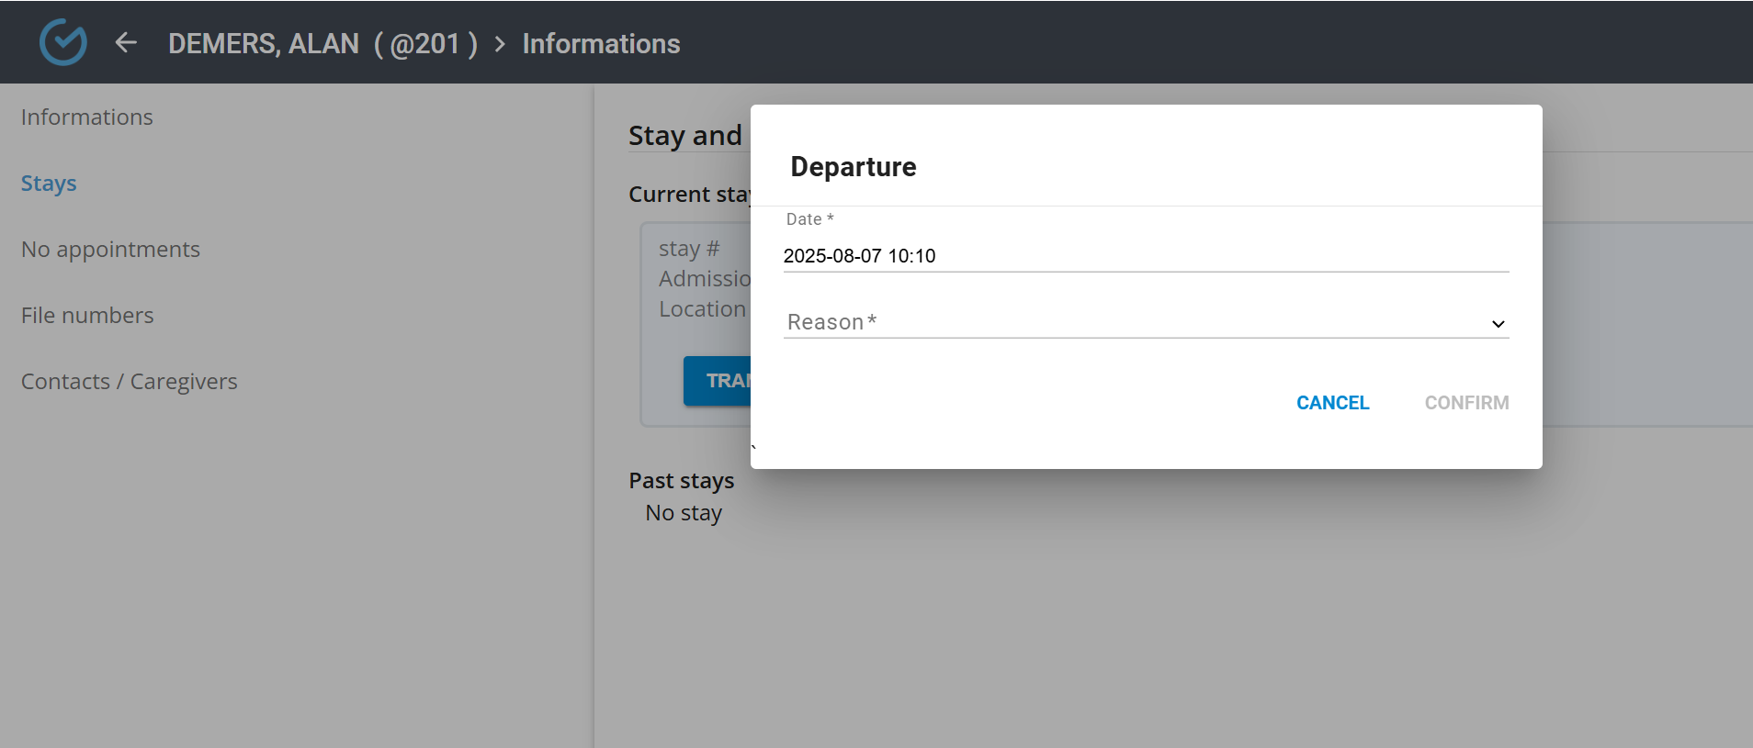
Task: Click the partially hidden Transfer button
Action: 718,381
